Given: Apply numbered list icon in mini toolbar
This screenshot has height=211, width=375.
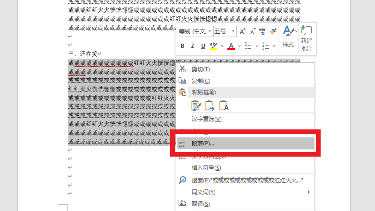Looking at the screenshot, I should [x=266, y=46].
